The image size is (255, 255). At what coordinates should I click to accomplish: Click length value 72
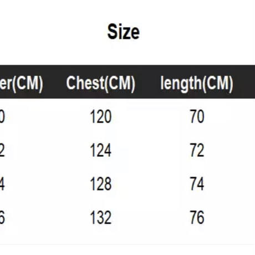pyautogui.click(x=197, y=150)
